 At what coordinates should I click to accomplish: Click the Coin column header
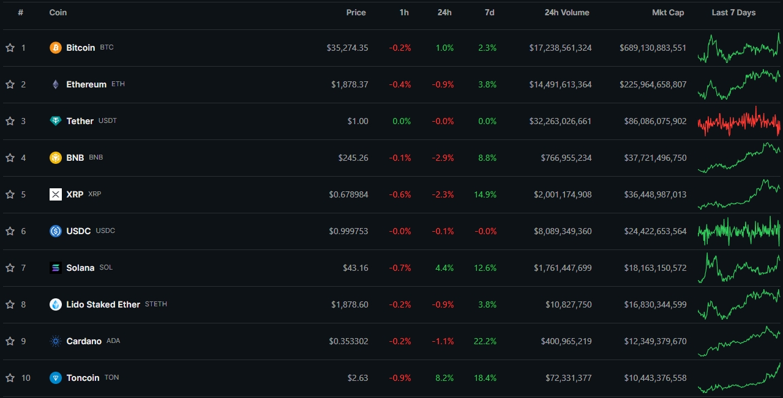tap(58, 12)
